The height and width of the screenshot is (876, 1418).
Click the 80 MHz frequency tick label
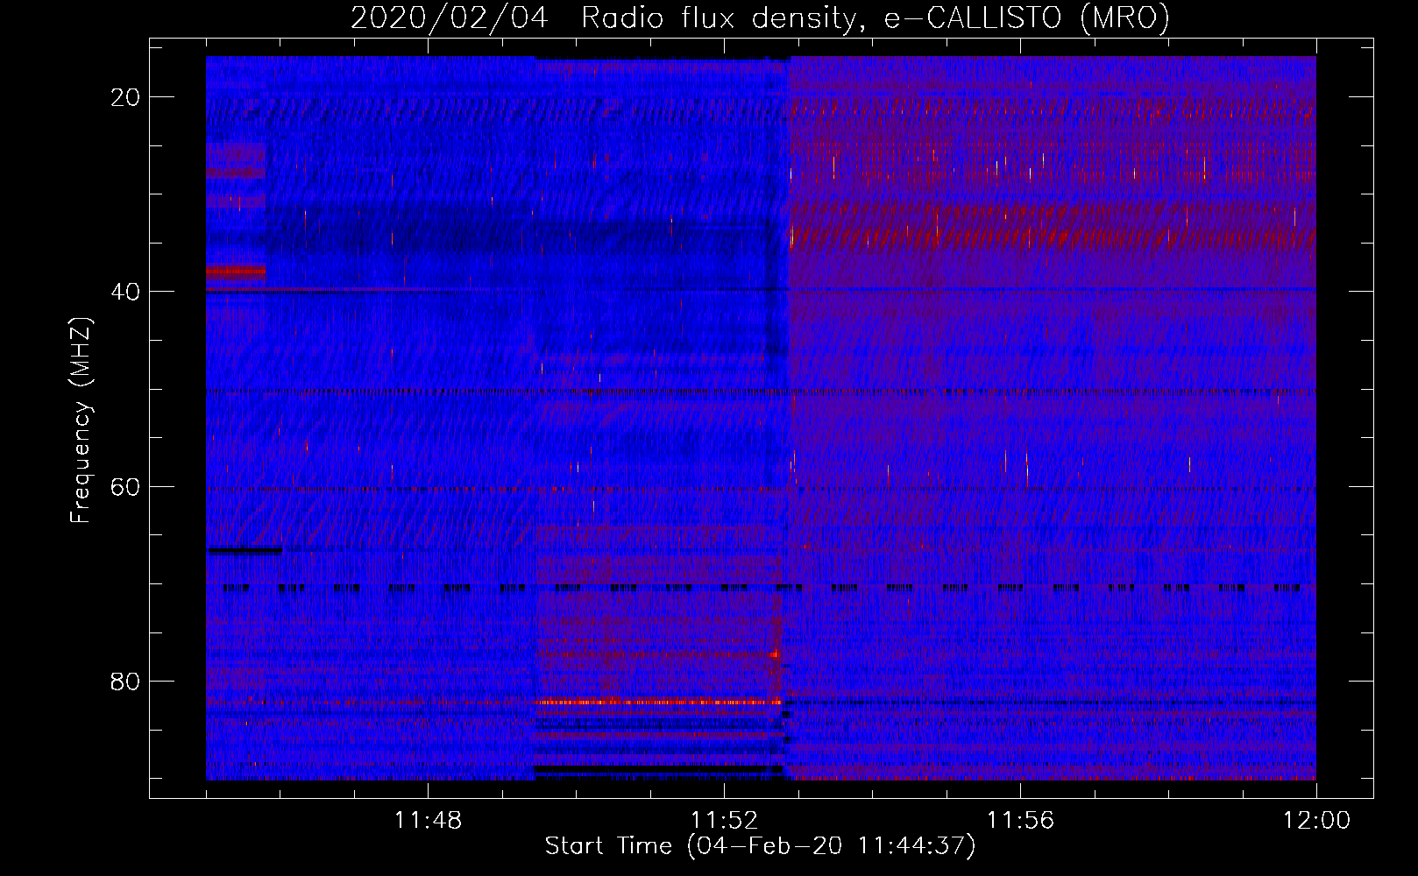click(126, 681)
